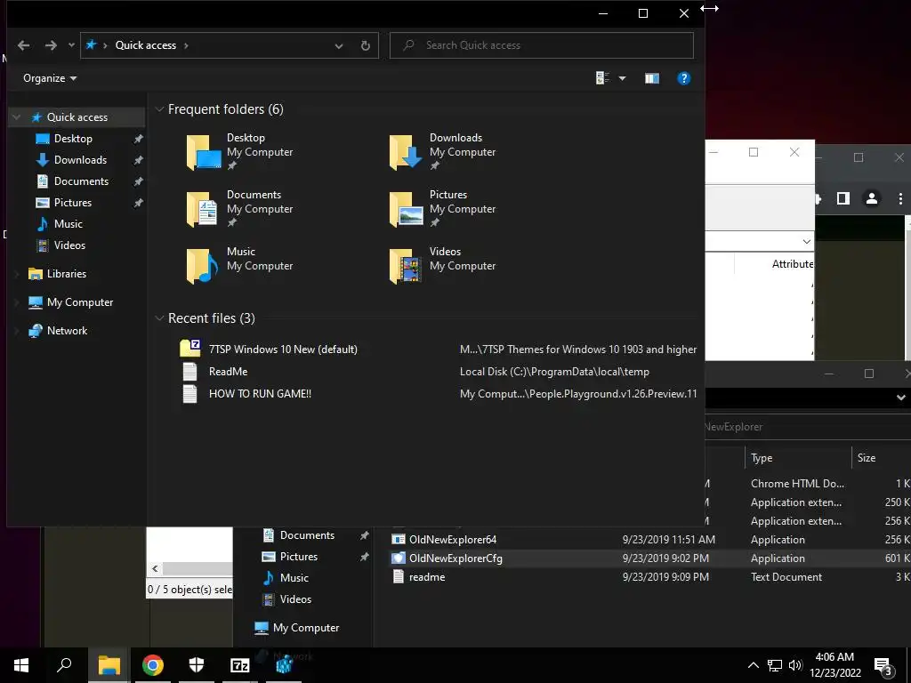Go back using the back arrow
This screenshot has height=683, width=911.
[23, 45]
